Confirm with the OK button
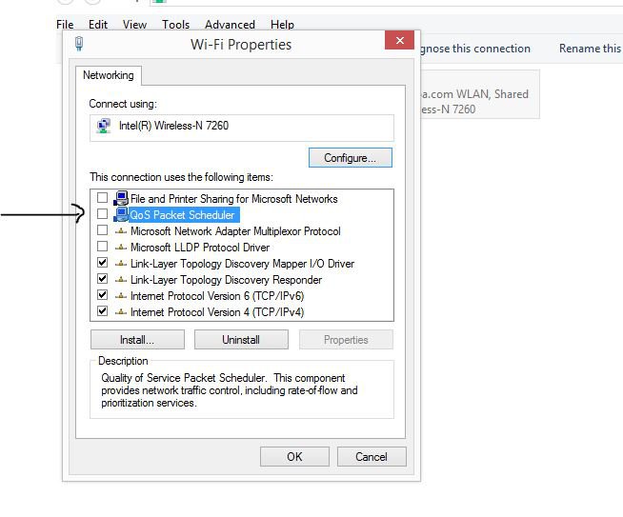 click(x=294, y=457)
